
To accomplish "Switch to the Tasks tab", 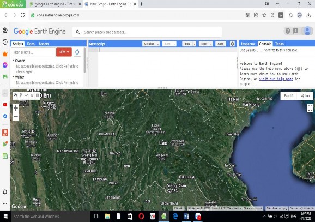I will (280, 44).
